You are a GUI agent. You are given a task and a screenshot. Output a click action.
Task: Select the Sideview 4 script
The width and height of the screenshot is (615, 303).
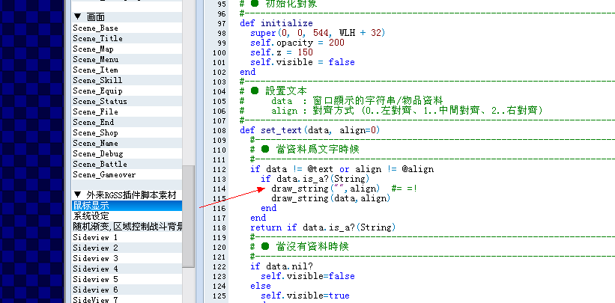[127, 269]
